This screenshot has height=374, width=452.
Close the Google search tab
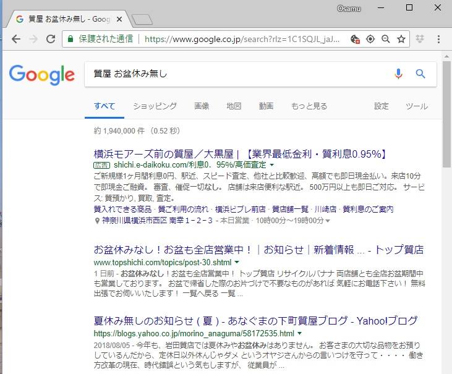coord(119,19)
